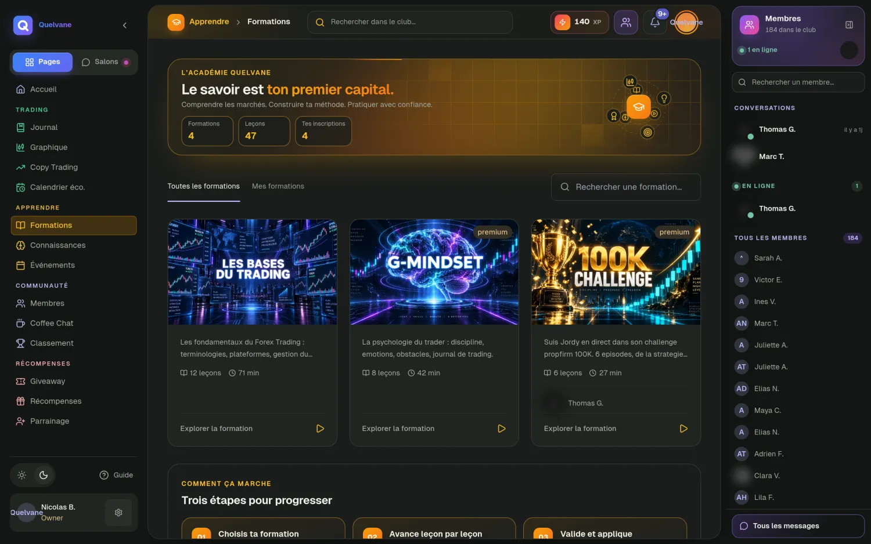This screenshot has height=544, width=871.
Task: Select member Maya C.
Action: pos(798,411)
